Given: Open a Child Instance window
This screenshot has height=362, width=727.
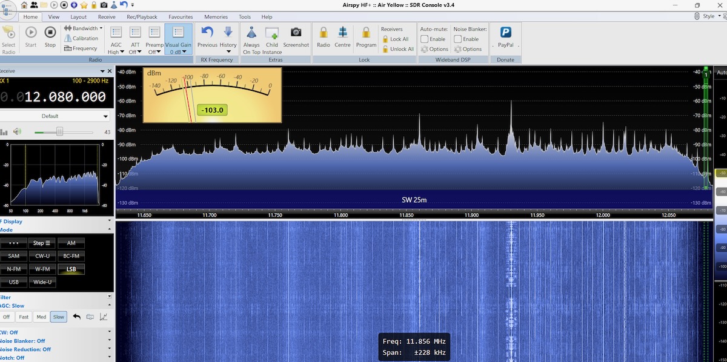Looking at the screenshot, I should click(272, 33).
